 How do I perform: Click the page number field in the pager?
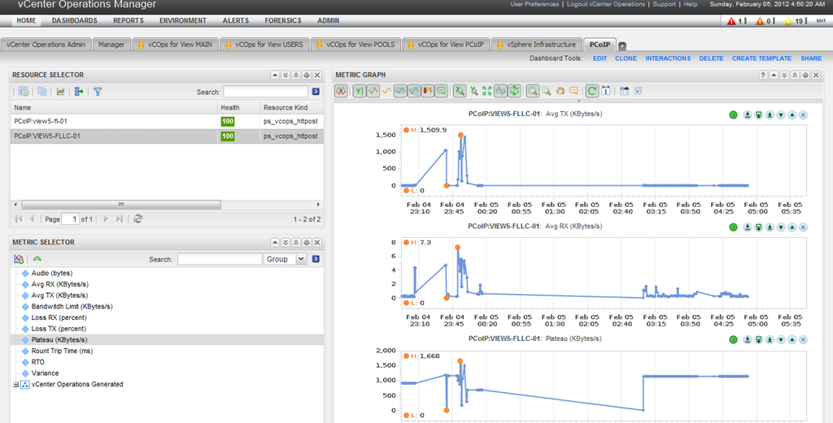click(x=70, y=218)
